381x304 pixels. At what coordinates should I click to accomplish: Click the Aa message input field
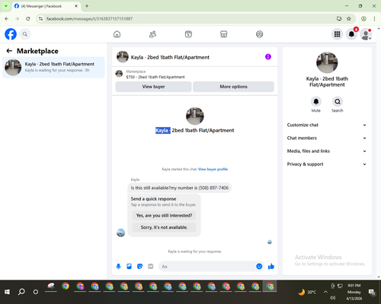pos(207,267)
